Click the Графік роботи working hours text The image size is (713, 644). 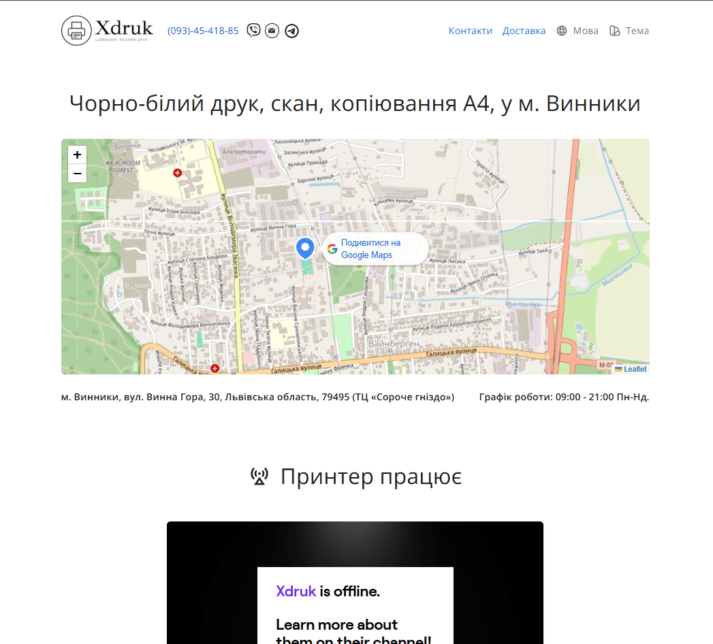point(564,397)
